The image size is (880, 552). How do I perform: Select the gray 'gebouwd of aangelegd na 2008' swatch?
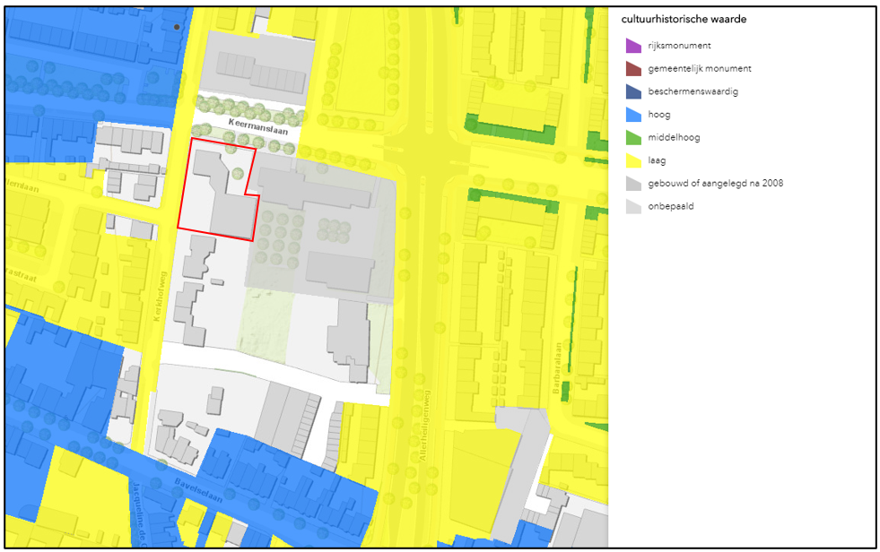[x=633, y=184]
